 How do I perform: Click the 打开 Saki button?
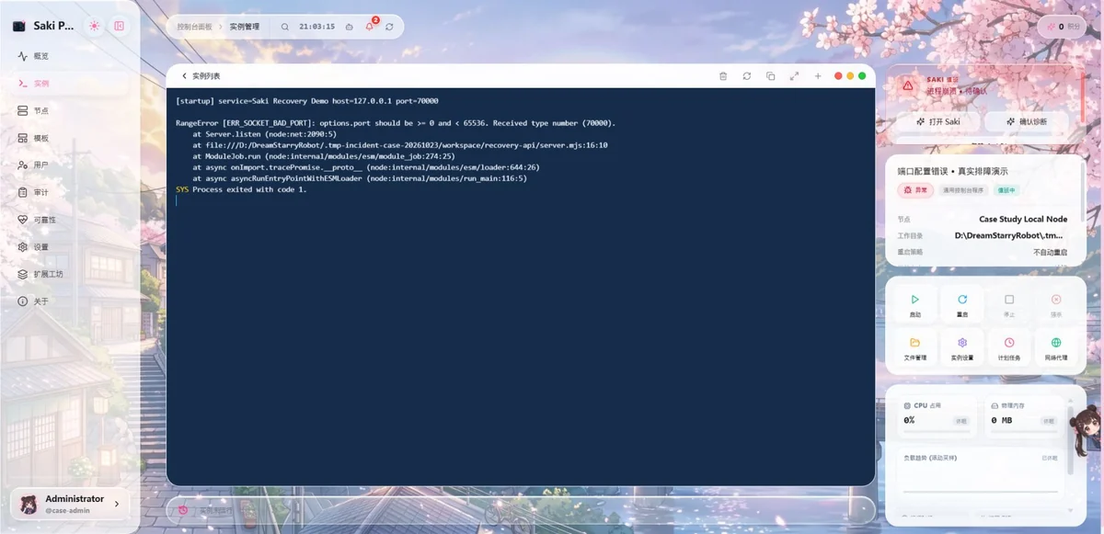coord(938,121)
